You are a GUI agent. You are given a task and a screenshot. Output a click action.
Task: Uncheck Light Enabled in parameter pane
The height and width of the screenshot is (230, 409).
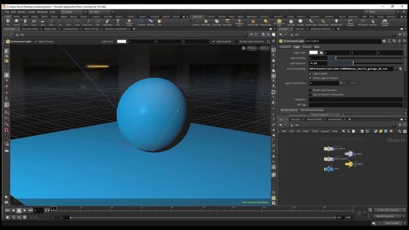click(311, 74)
